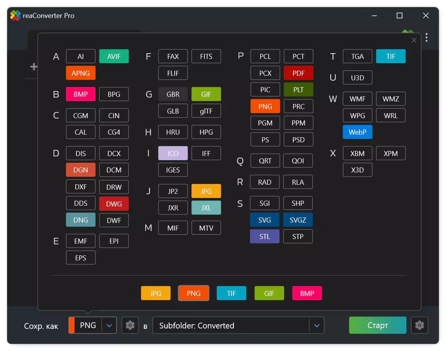The image size is (446, 351).
Task: Pick the STL format
Action: pyautogui.click(x=264, y=237)
